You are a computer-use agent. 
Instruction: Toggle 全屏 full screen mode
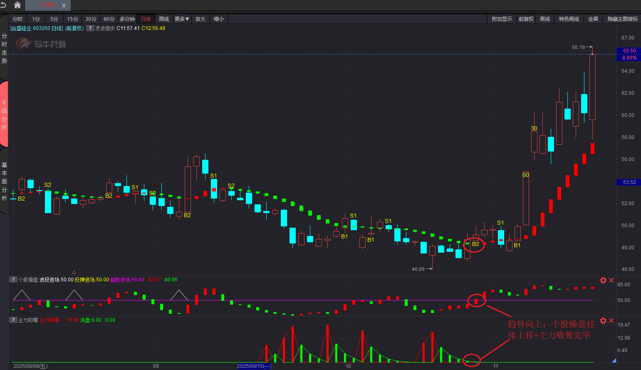593,19
